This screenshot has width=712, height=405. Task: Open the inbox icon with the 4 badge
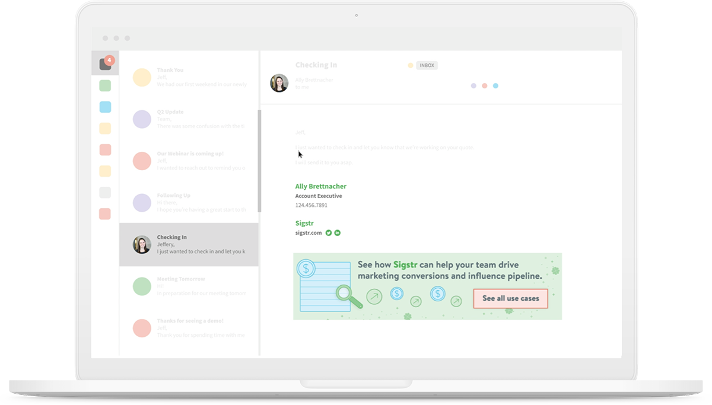click(x=105, y=63)
